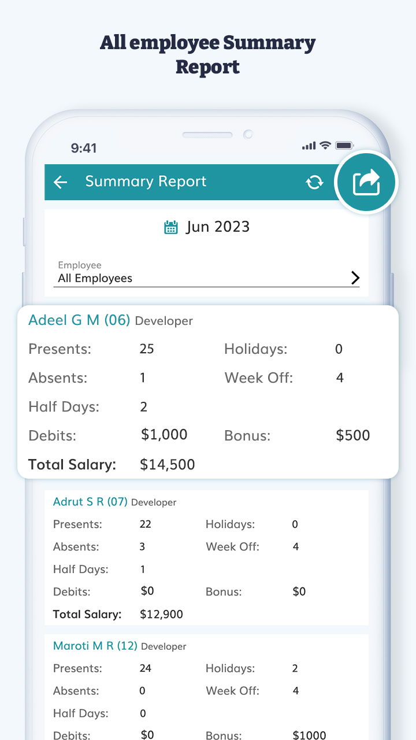The width and height of the screenshot is (416, 740).
Task: Tap the battery status icon
Action: point(344,146)
